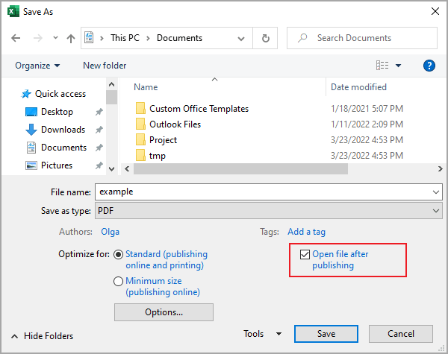448x354 pixels.
Task: Click the horizontal scrollbar thumb in file list
Action: 240,169
